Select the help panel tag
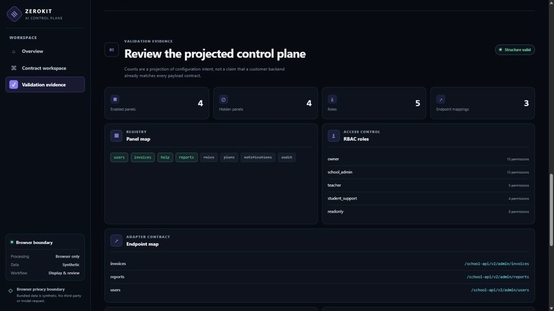 (x=165, y=157)
